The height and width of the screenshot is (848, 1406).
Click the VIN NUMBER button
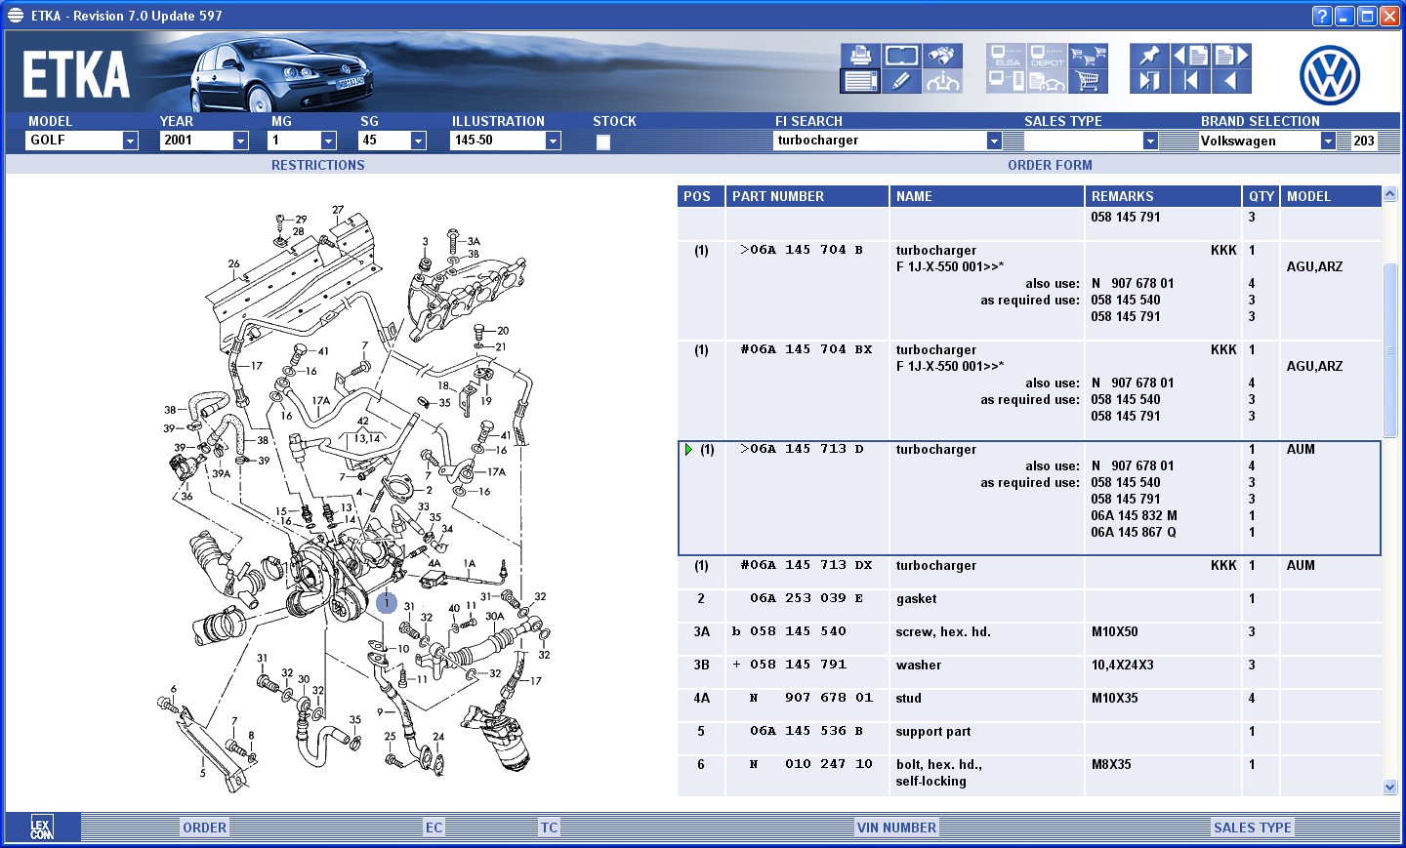click(x=896, y=828)
